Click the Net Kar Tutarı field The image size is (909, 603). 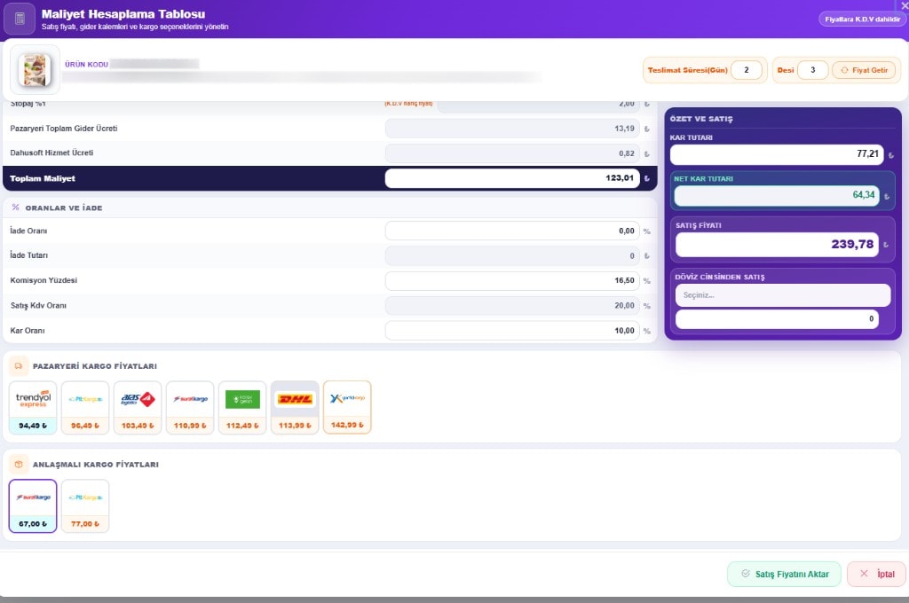click(x=777, y=195)
